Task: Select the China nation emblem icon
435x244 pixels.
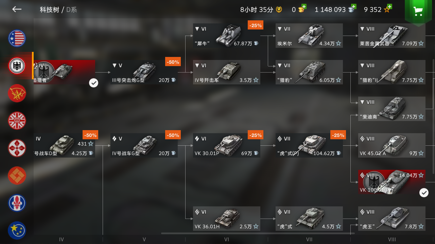Action: [17, 176]
